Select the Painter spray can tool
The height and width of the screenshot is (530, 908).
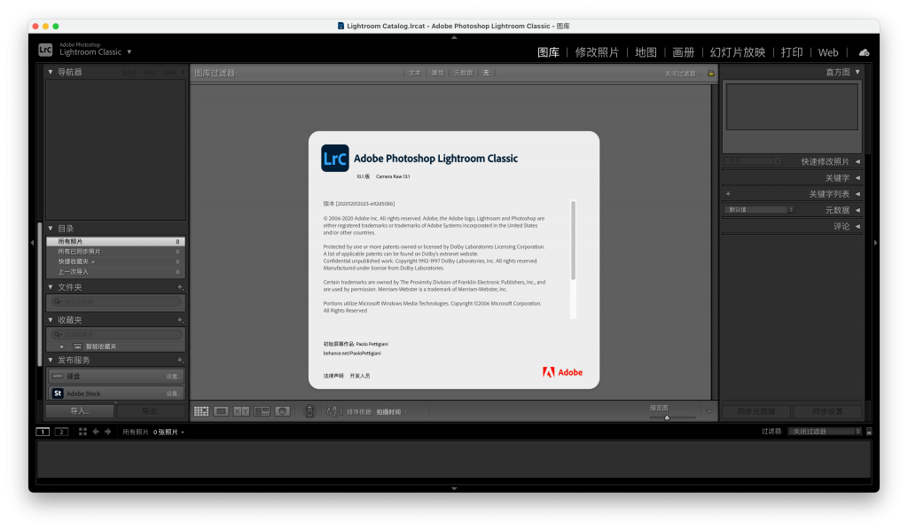pyautogui.click(x=309, y=411)
